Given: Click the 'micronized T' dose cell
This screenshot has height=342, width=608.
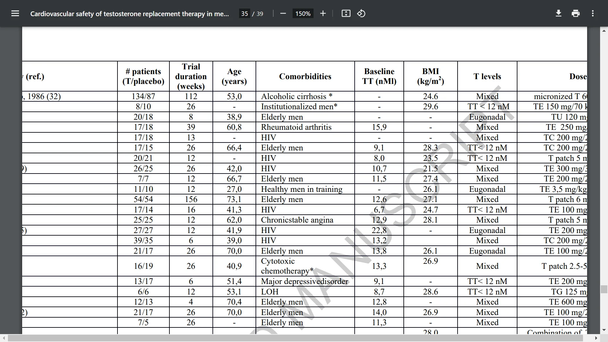Looking at the screenshot, I should [x=552, y=96].
